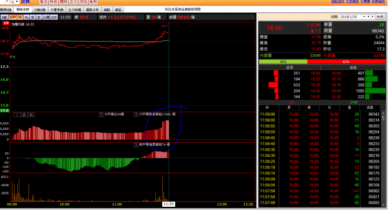Open the date picker dropdown arrow
The image size is (388, 210).
click(x=364, y=17)
